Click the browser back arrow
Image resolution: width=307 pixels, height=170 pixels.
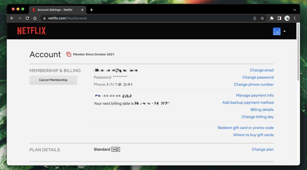tap(12, 18)
